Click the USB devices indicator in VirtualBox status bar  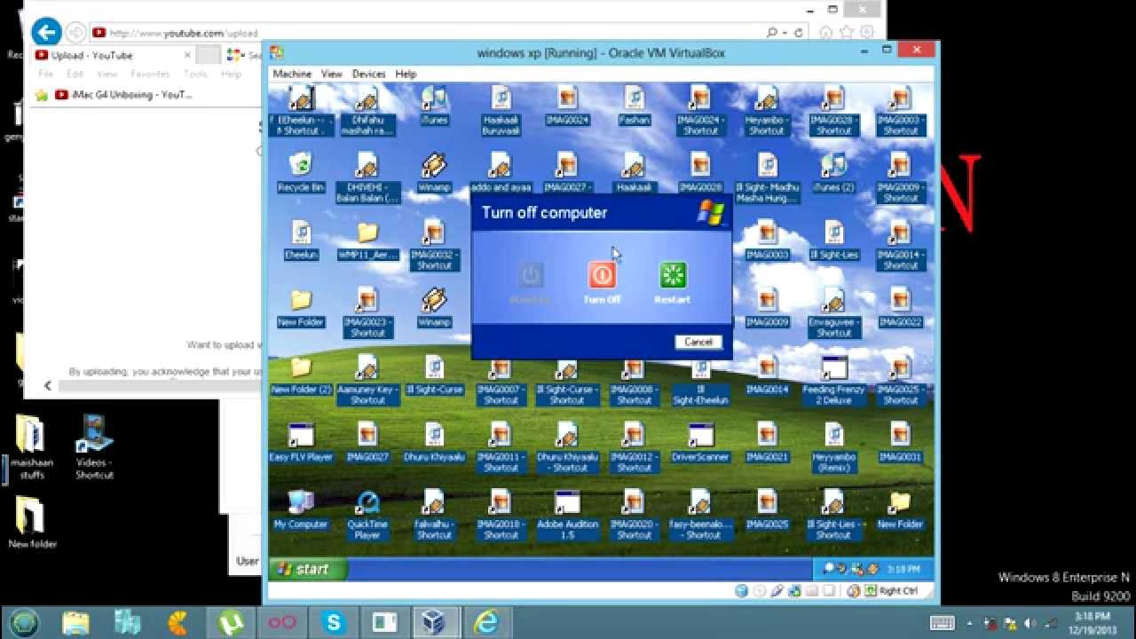tap(777, 590)
